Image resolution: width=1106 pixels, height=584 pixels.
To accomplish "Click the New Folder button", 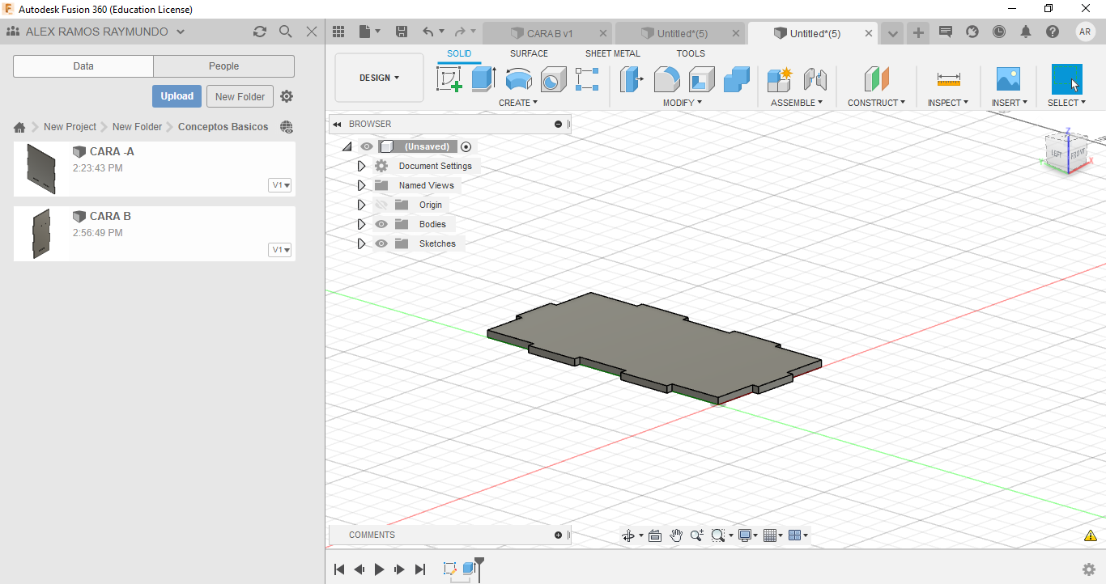I will click(x=240, y=96).
